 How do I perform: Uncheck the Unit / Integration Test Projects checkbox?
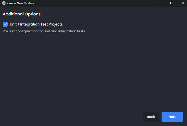point(5,24)
